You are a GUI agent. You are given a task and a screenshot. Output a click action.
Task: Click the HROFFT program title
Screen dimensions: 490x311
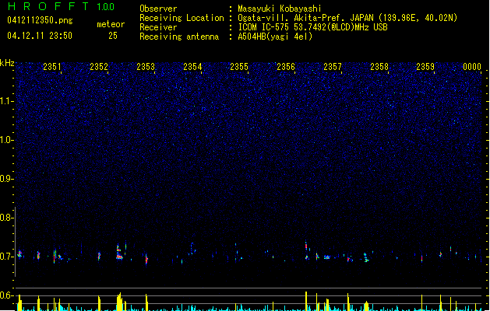[x=48, y=6]
